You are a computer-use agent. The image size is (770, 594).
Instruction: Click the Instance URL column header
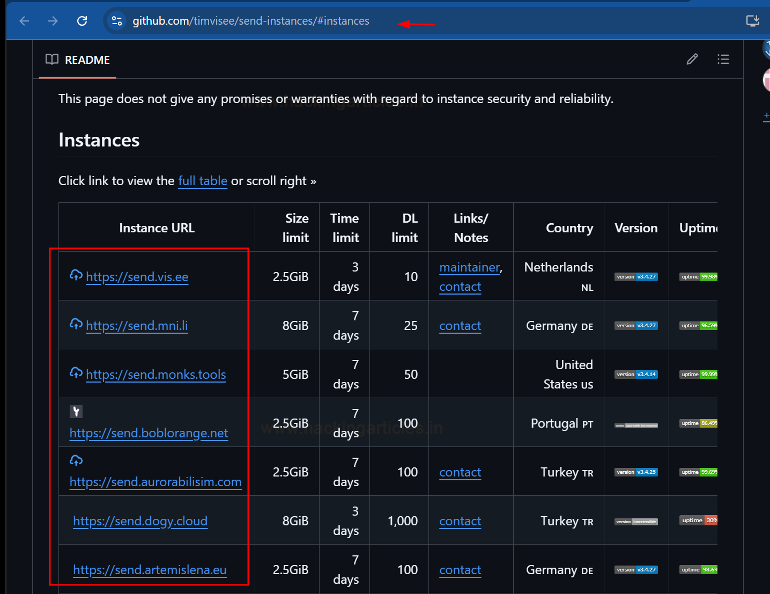pyautogui.click(x=157, y=228)
